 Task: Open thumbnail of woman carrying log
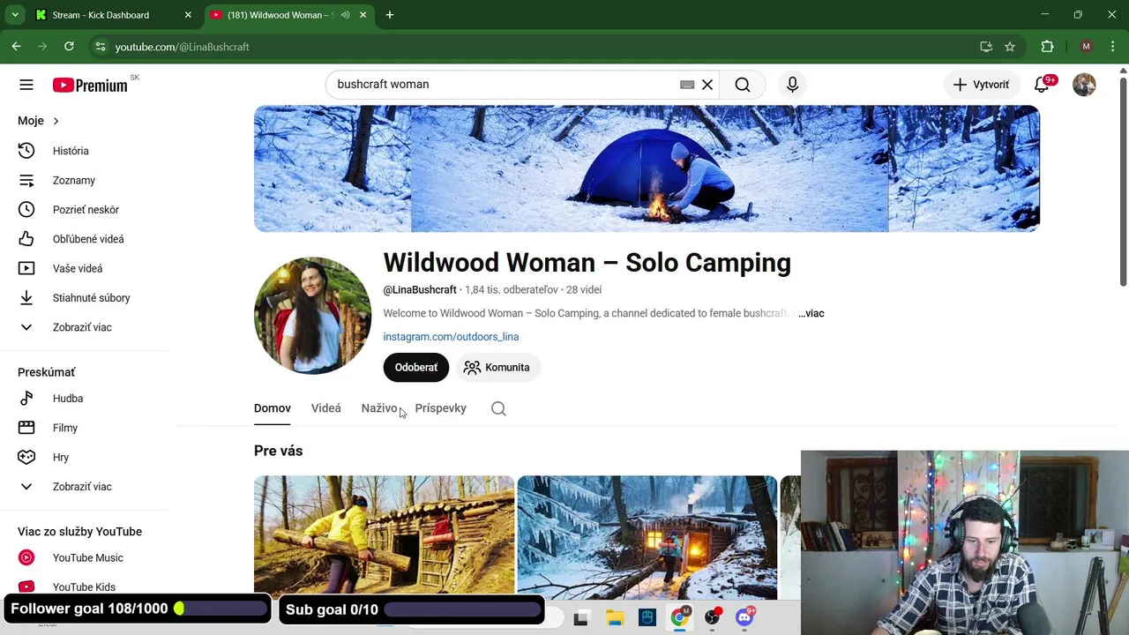[384, 538]
